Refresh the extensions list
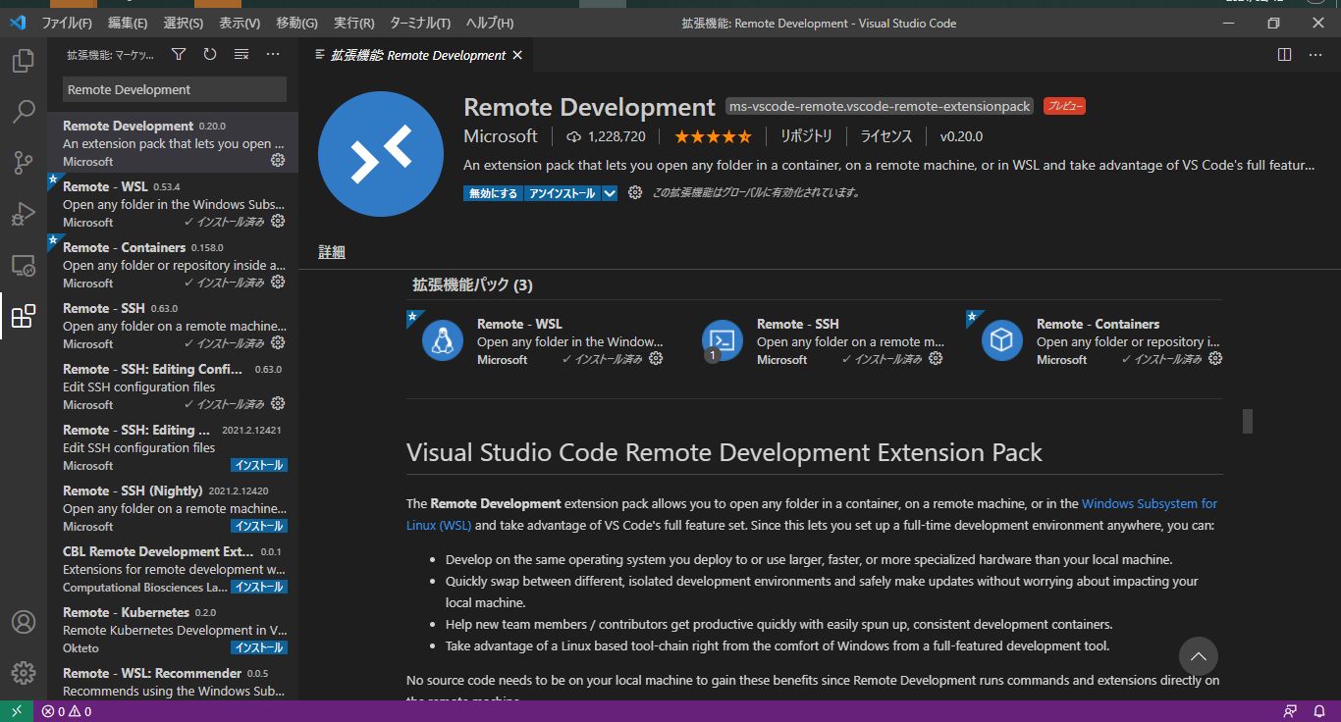1341x722 pixels. coord(209,55)
